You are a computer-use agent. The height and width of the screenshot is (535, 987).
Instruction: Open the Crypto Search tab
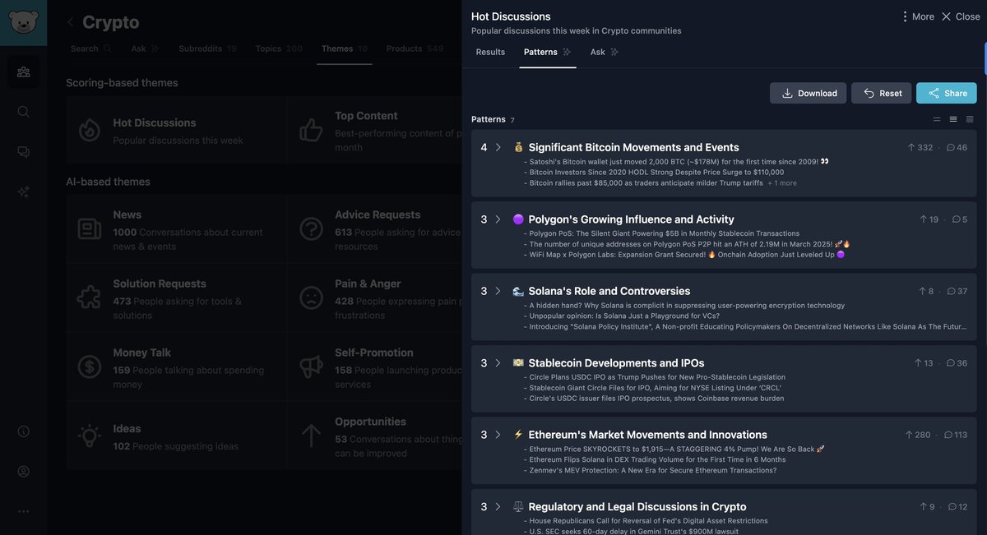pyautogui.click(x=90, y=48)
